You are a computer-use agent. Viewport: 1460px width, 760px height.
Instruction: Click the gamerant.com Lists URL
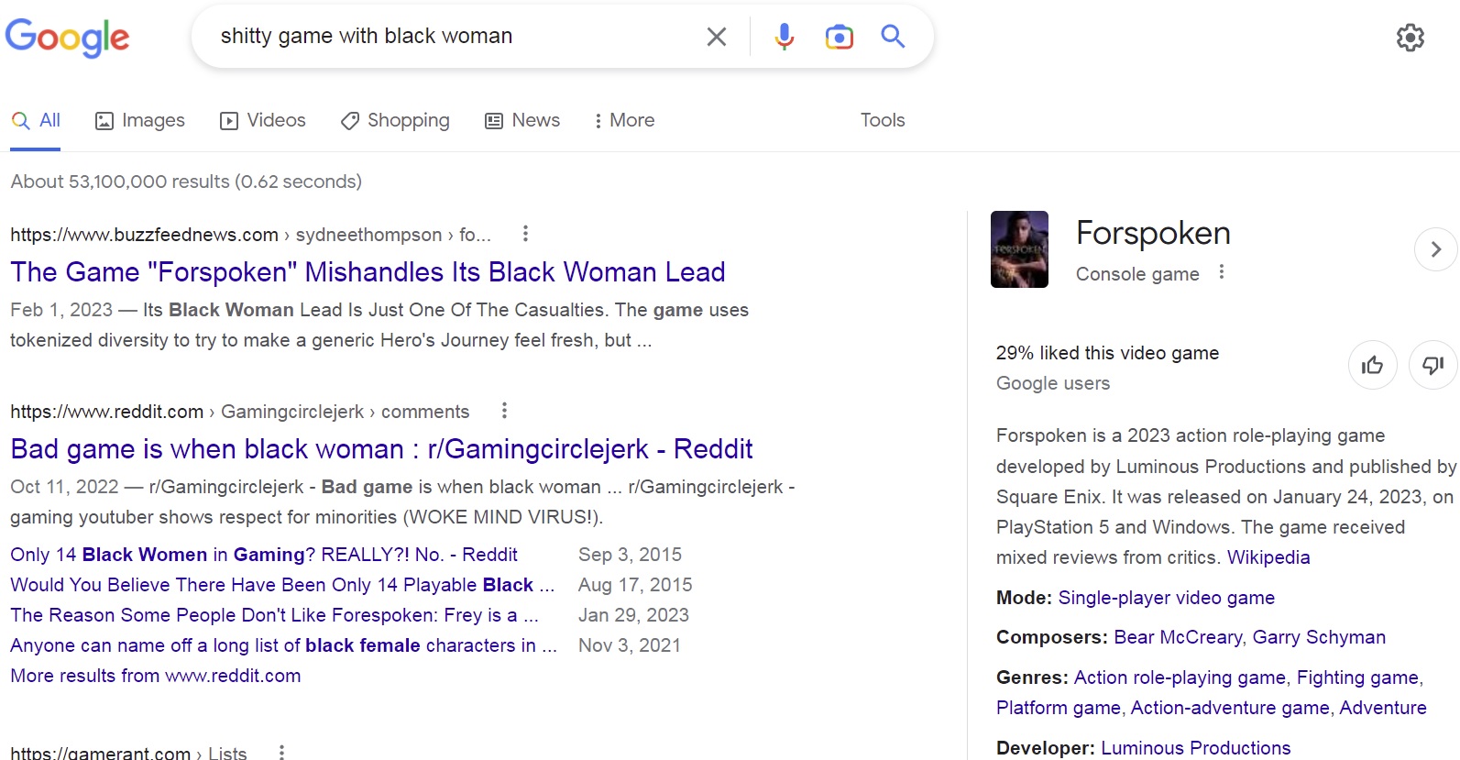pyautogui.click(x=128, y=752)
